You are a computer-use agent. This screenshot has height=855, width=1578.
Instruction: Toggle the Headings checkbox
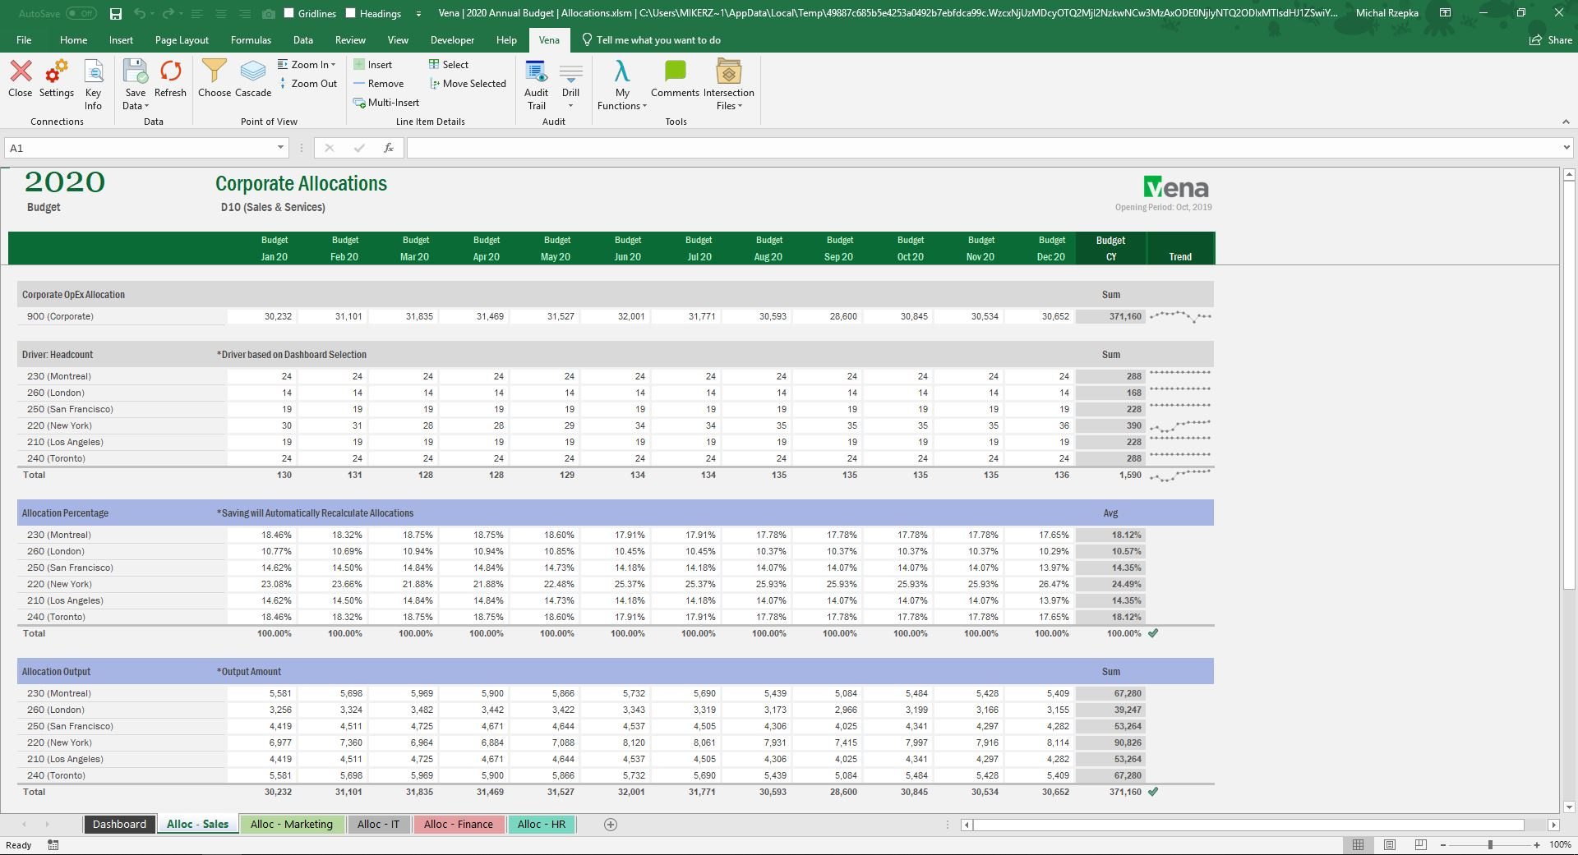[x=351, y=13]
